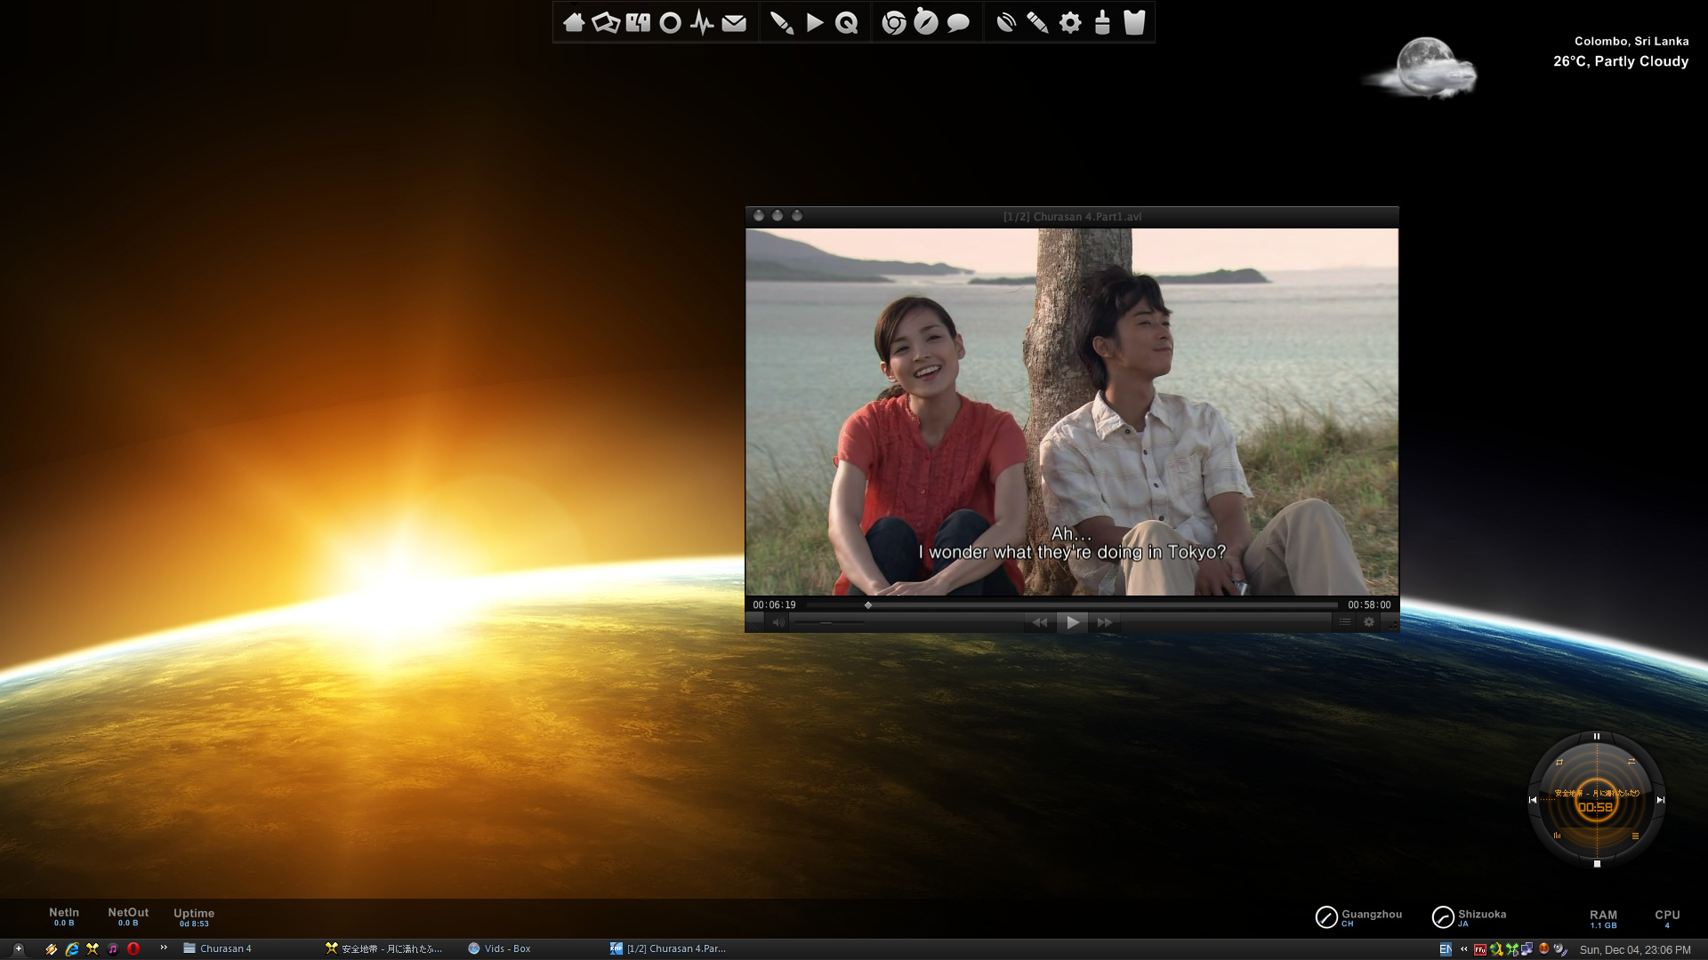
Task: Open the chat speech bubble dock icon
Action: click(958, 23)
